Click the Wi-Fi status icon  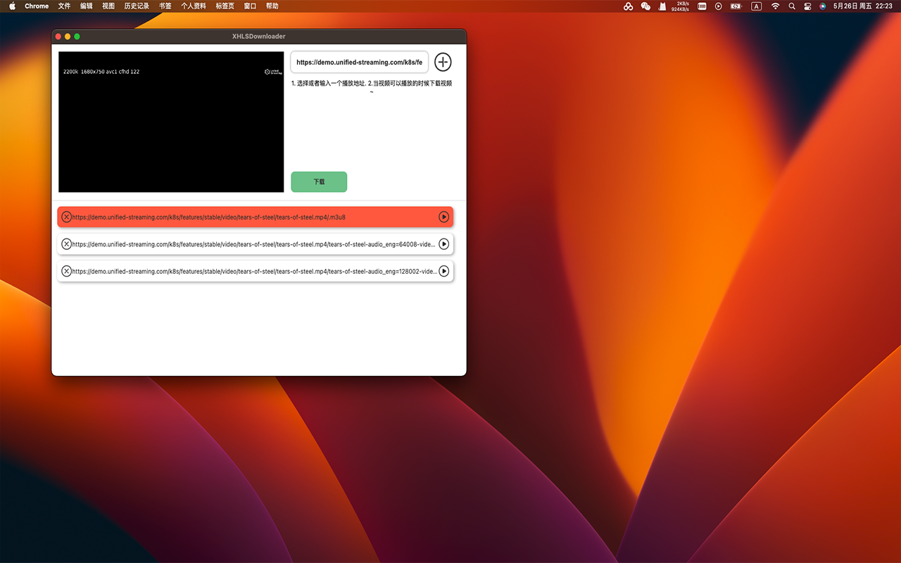[x=775, y=6]
